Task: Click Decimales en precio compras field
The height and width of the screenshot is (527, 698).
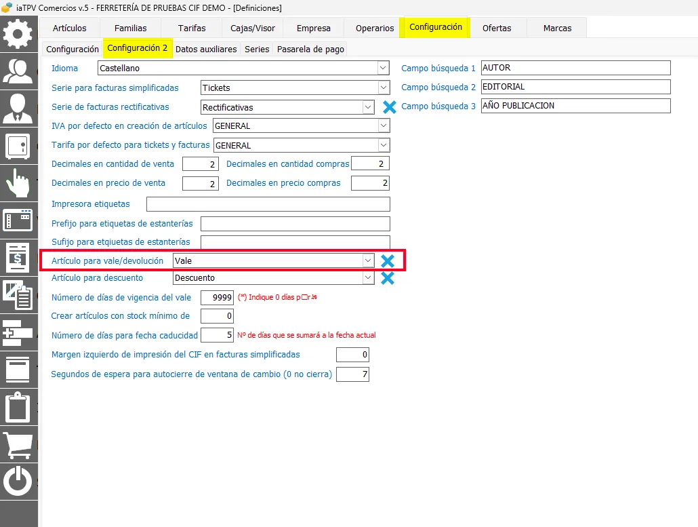Action: (370, 183)
